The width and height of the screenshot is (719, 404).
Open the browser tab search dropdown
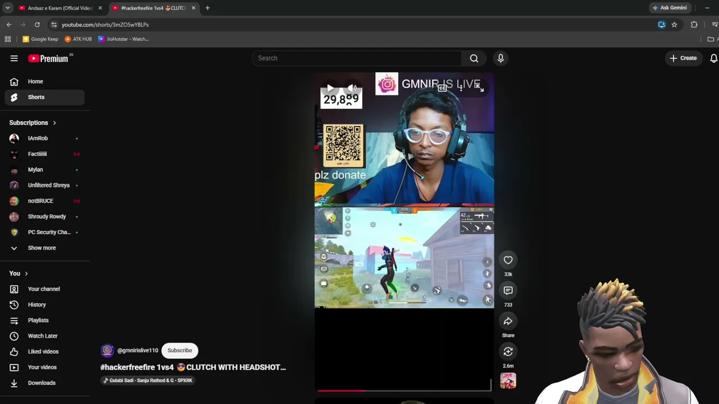pyautogui.click(x=7, y=8)
